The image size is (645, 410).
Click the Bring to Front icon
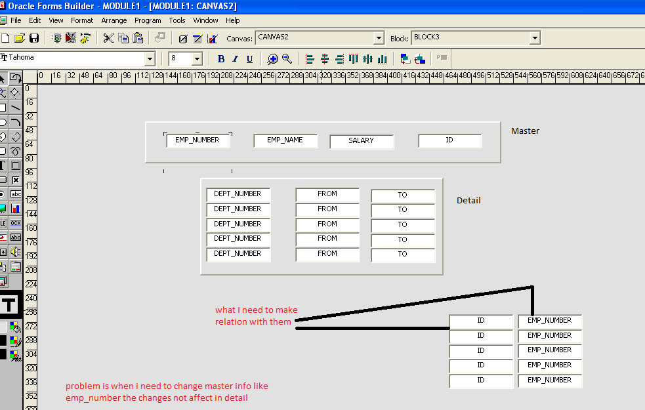405,59
